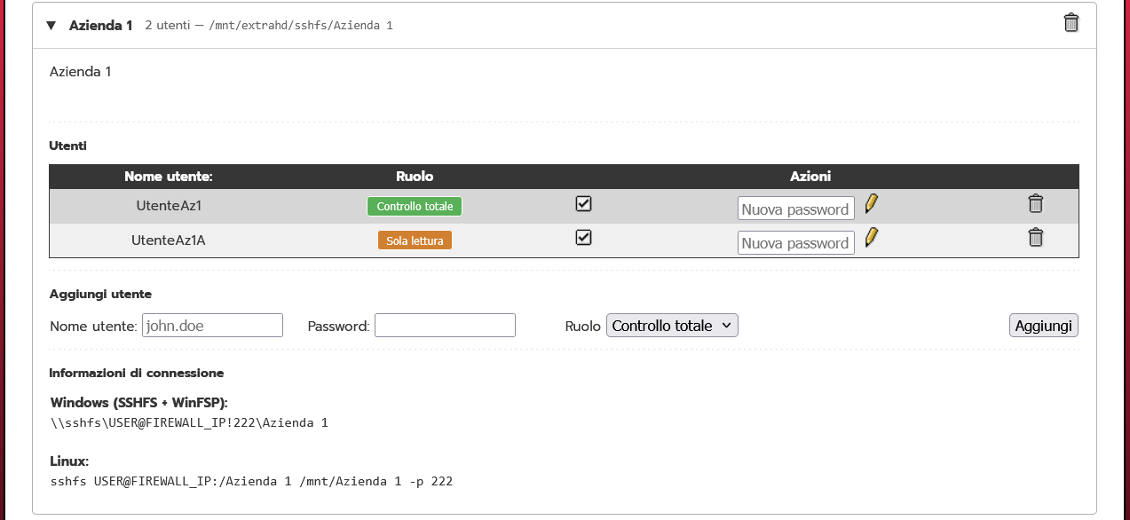Disable the checkbox for UtenteAz1A
Viewport: 1130px width, 520px height.
click(583, 237)
